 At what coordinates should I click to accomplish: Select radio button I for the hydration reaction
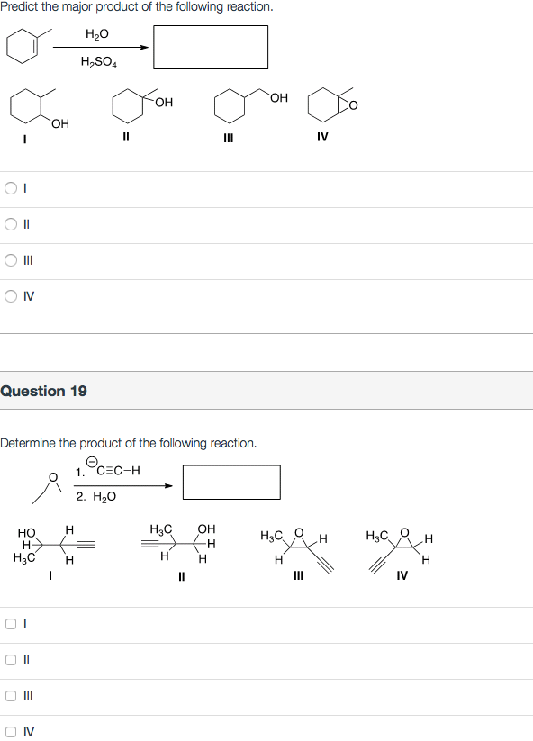pos(9,187)
